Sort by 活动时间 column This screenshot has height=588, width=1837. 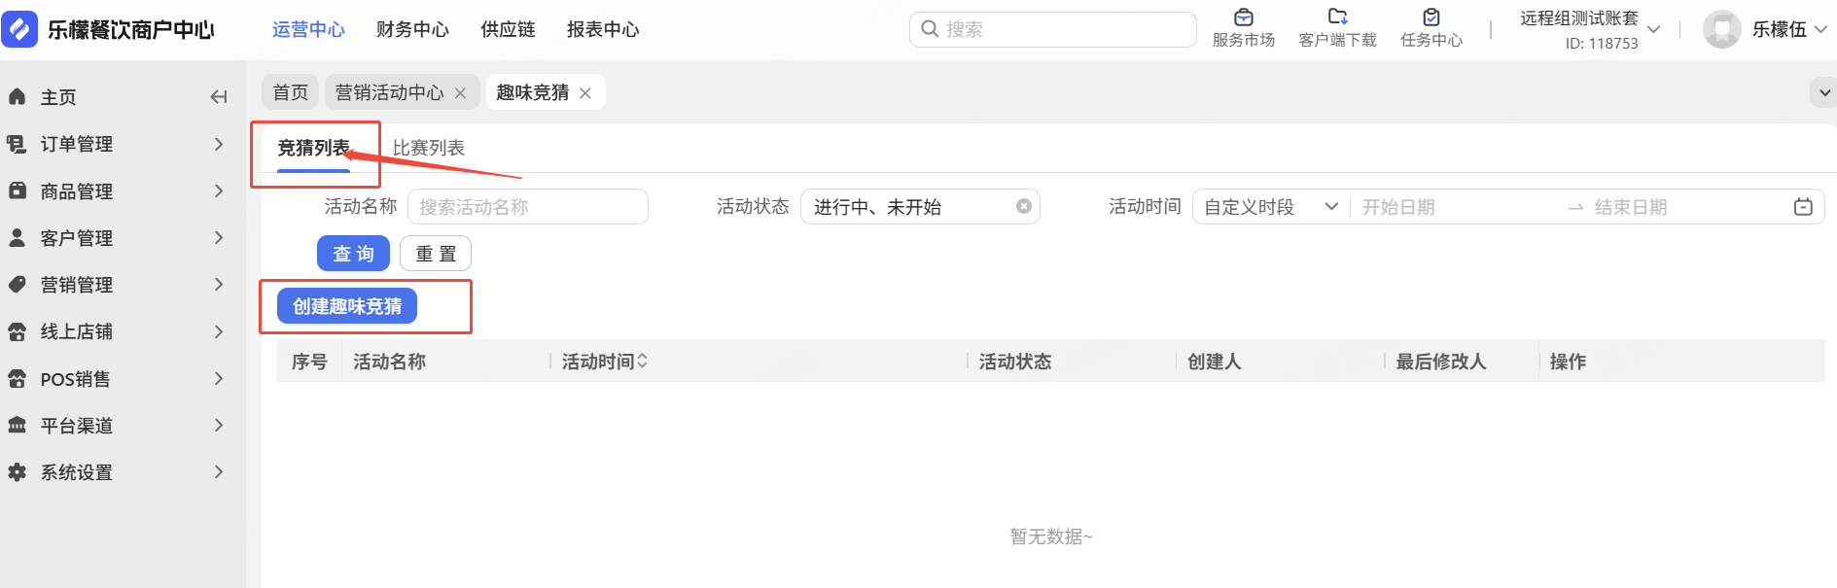[642, 362]
